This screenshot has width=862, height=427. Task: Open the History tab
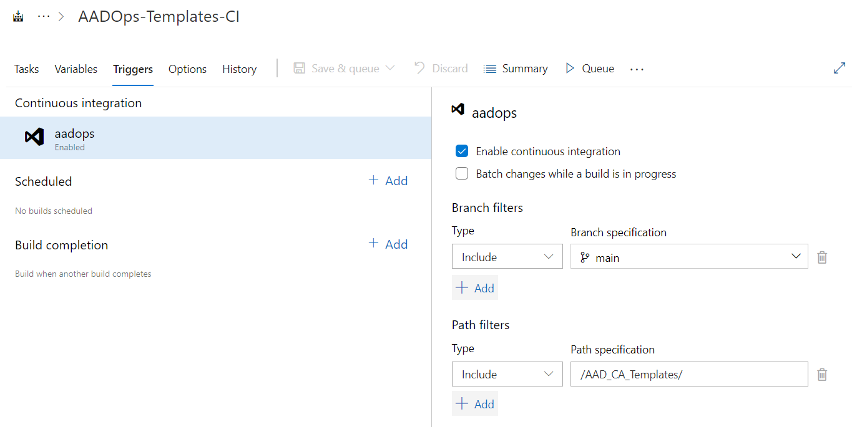[239, 69]
